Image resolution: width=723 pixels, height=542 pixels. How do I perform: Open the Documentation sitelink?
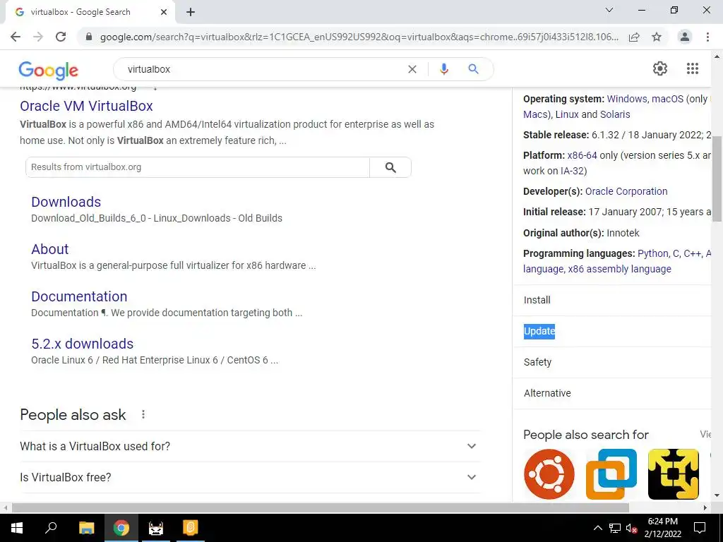point(79,296)
